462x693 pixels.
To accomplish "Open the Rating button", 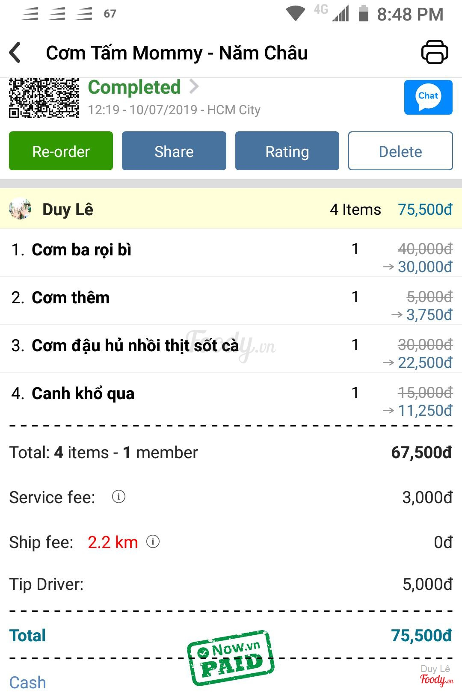I will tap(287, 151).
